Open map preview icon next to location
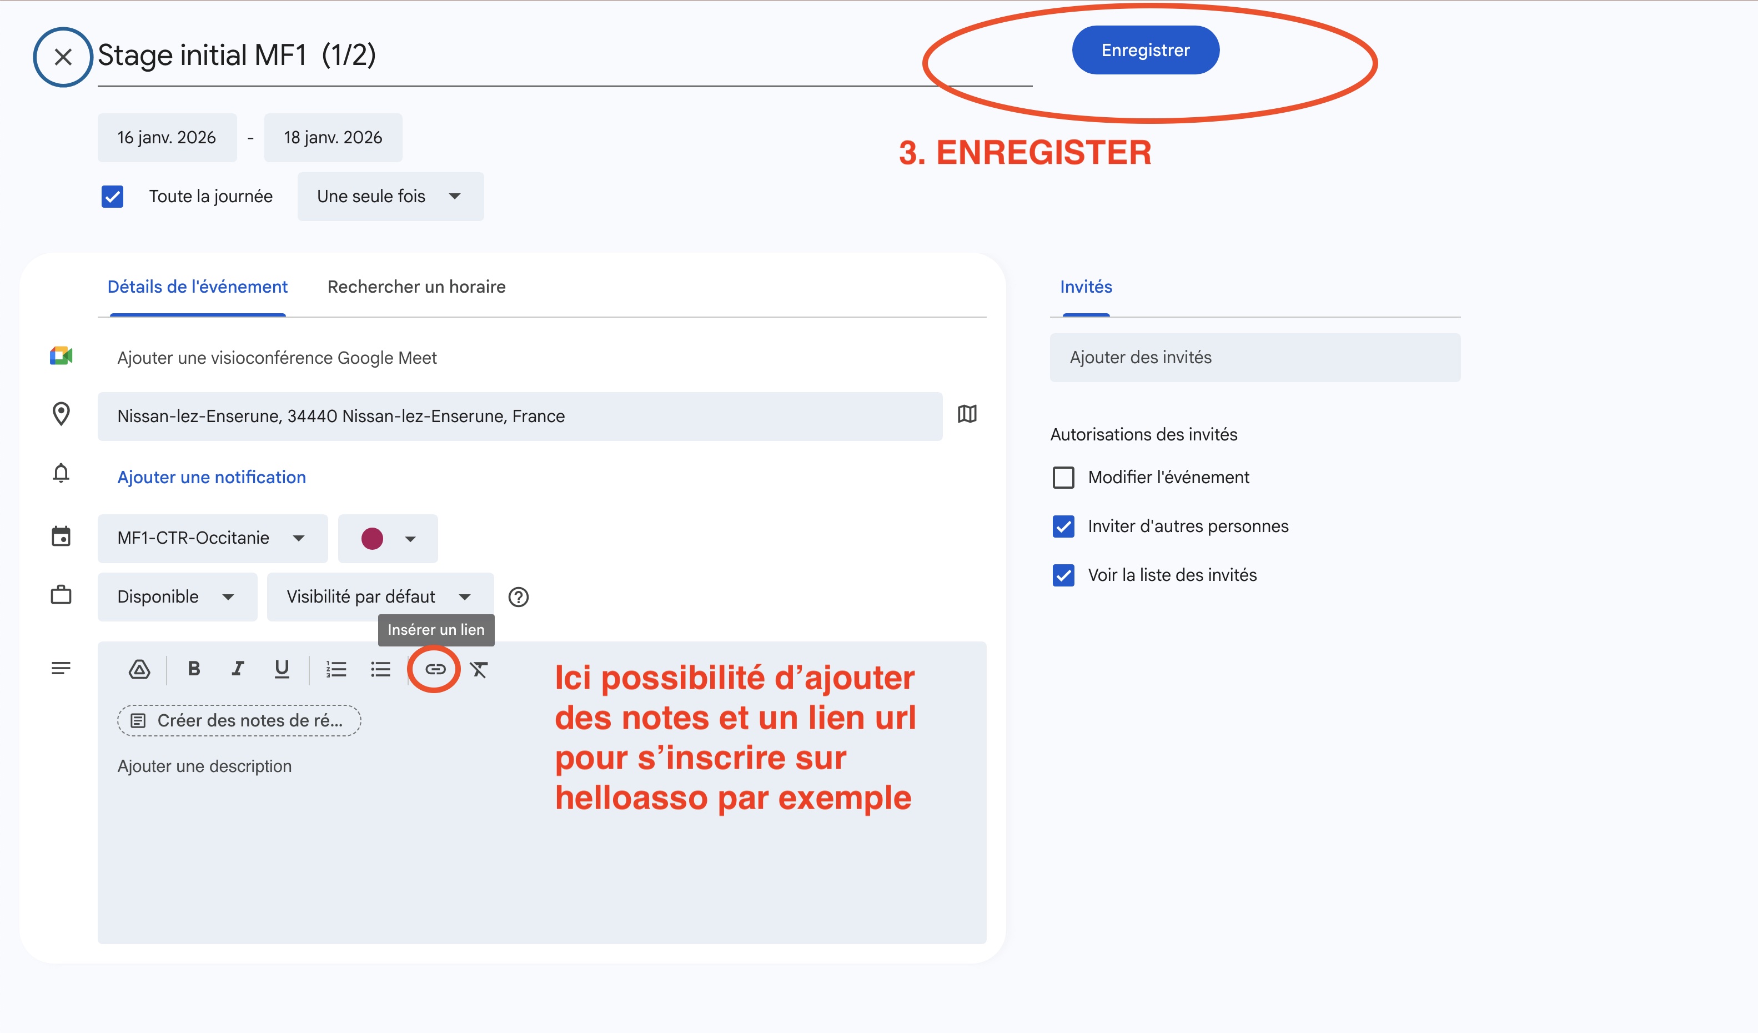Image resolution: width=1758 pixels, height=1033 pixels. click(967, 414)
